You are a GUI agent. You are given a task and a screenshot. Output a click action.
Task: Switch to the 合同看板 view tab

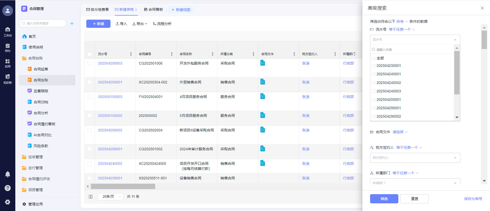point(153,10)
